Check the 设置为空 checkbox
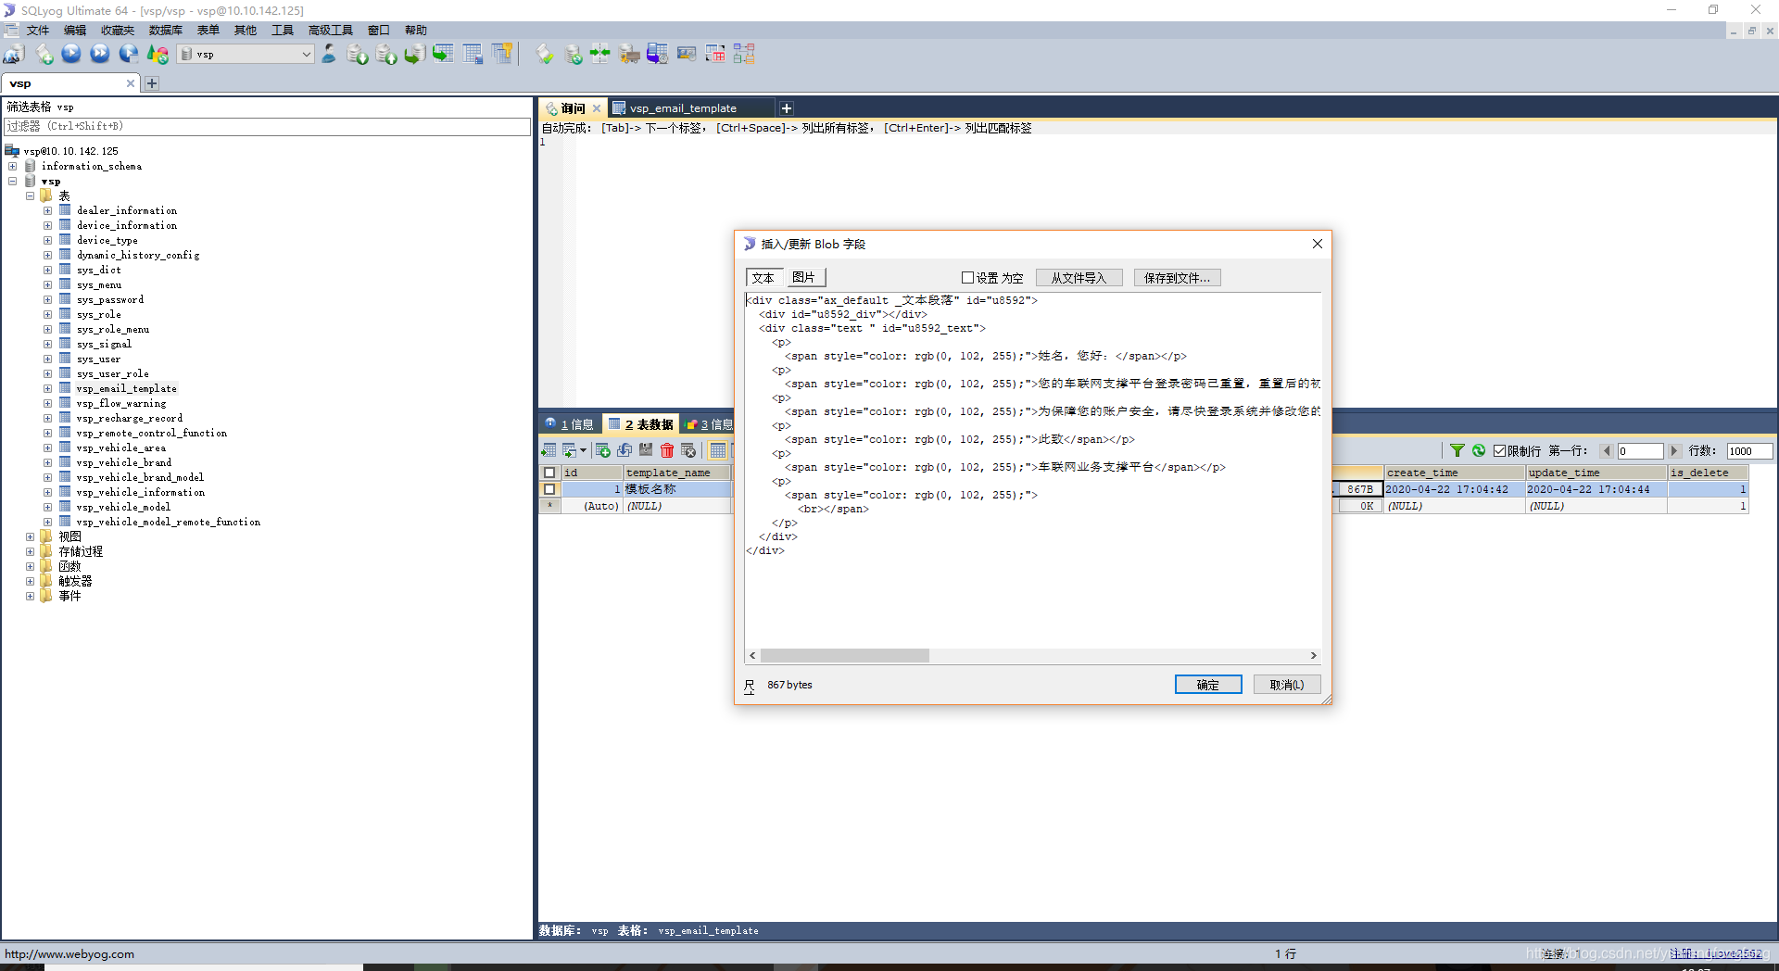Image resolution: width=1779 pixels, height=971 pixels. (x=967, y=278)
